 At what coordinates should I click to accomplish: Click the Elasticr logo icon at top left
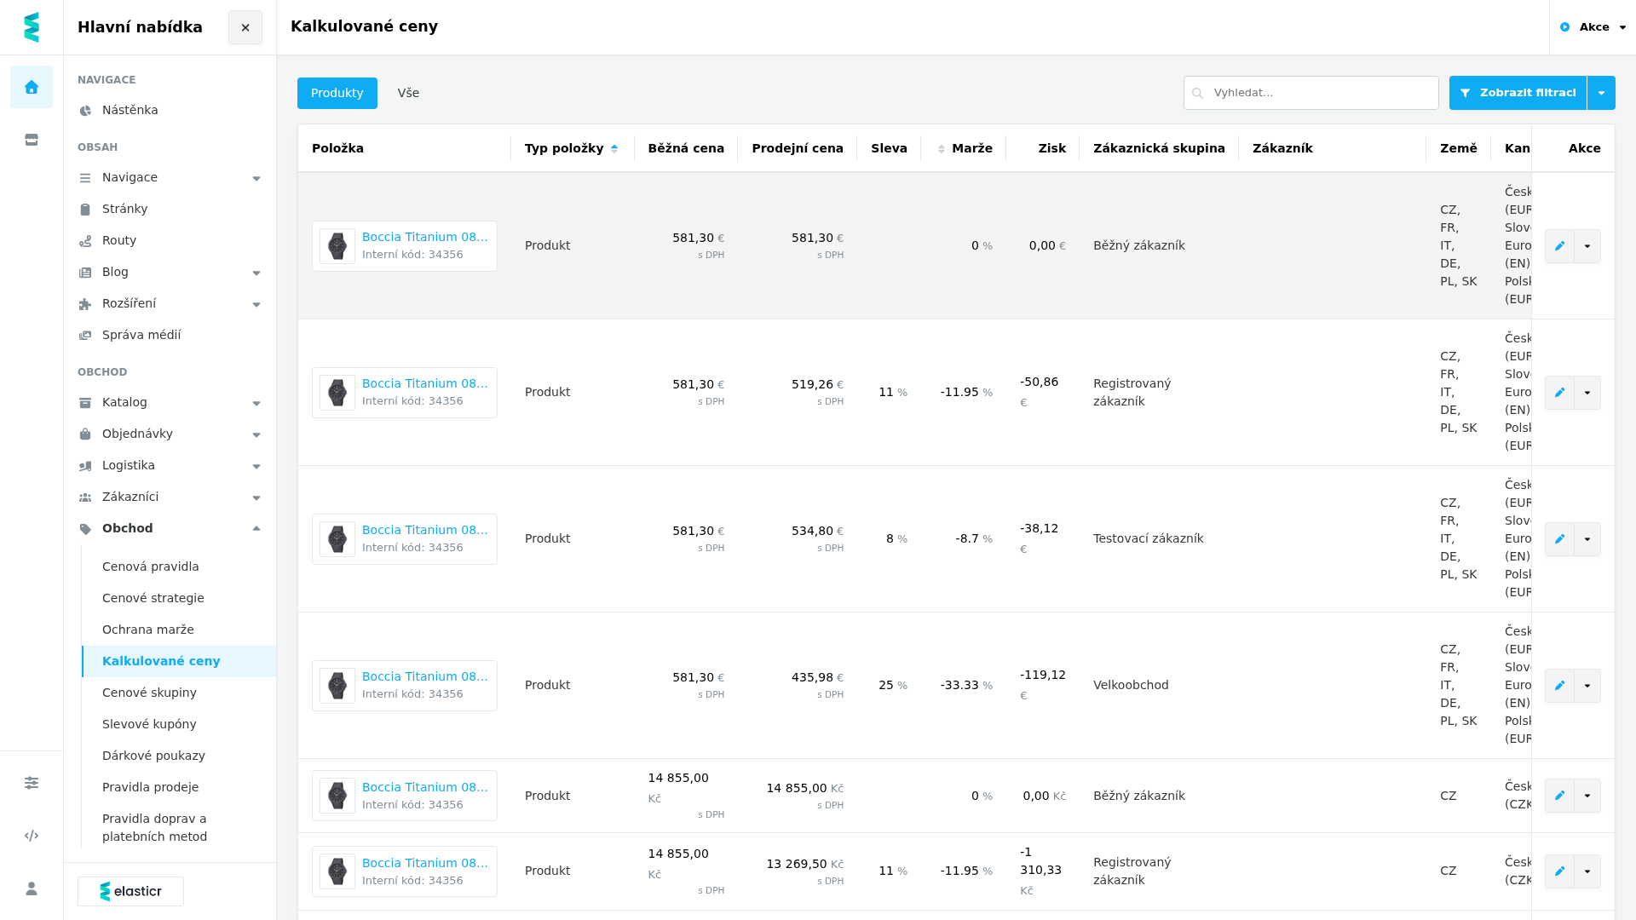coord(32,27)
